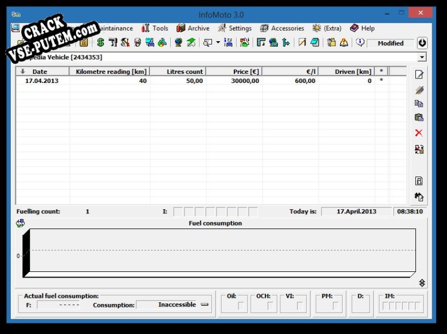
Task: Click the F: actual consumption field
Action: [59, 305]
